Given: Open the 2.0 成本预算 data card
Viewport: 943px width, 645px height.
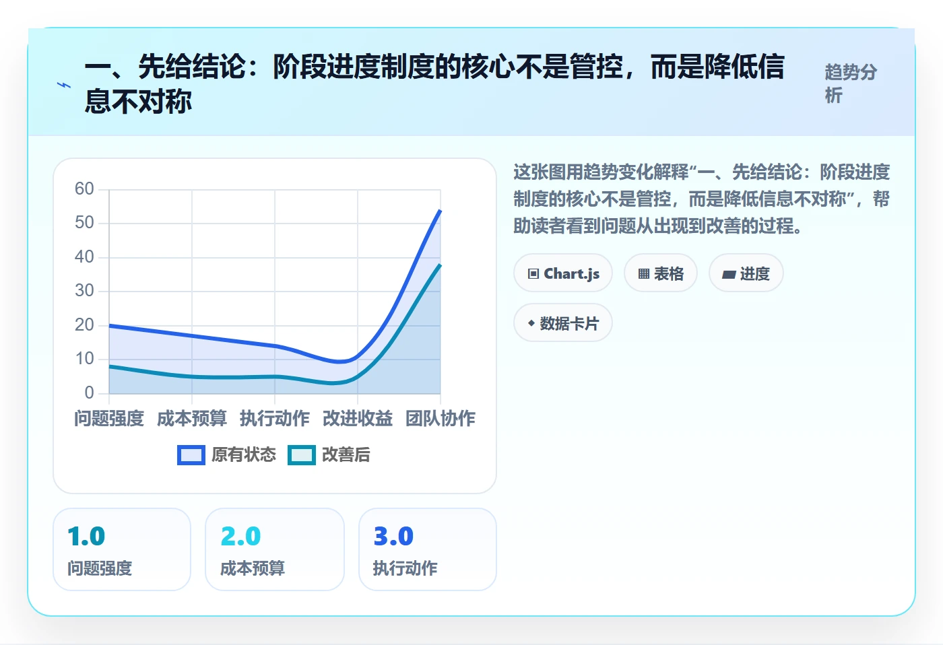Looking at the screenshot, I should (x=275, y=549).
